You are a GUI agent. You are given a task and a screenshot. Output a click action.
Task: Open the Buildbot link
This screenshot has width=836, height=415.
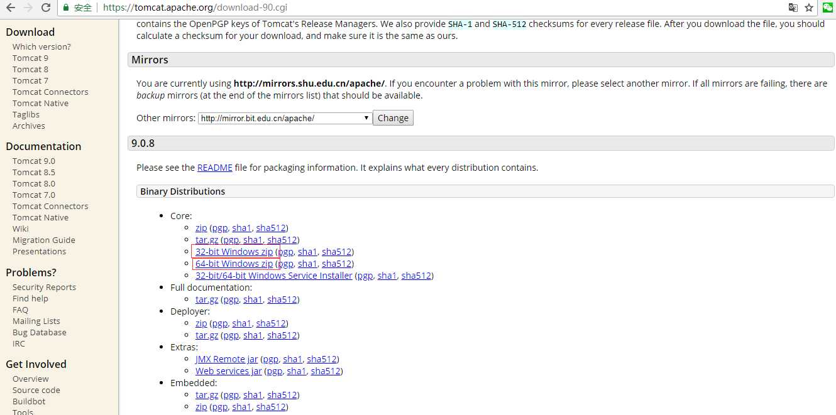pos(29,401)
